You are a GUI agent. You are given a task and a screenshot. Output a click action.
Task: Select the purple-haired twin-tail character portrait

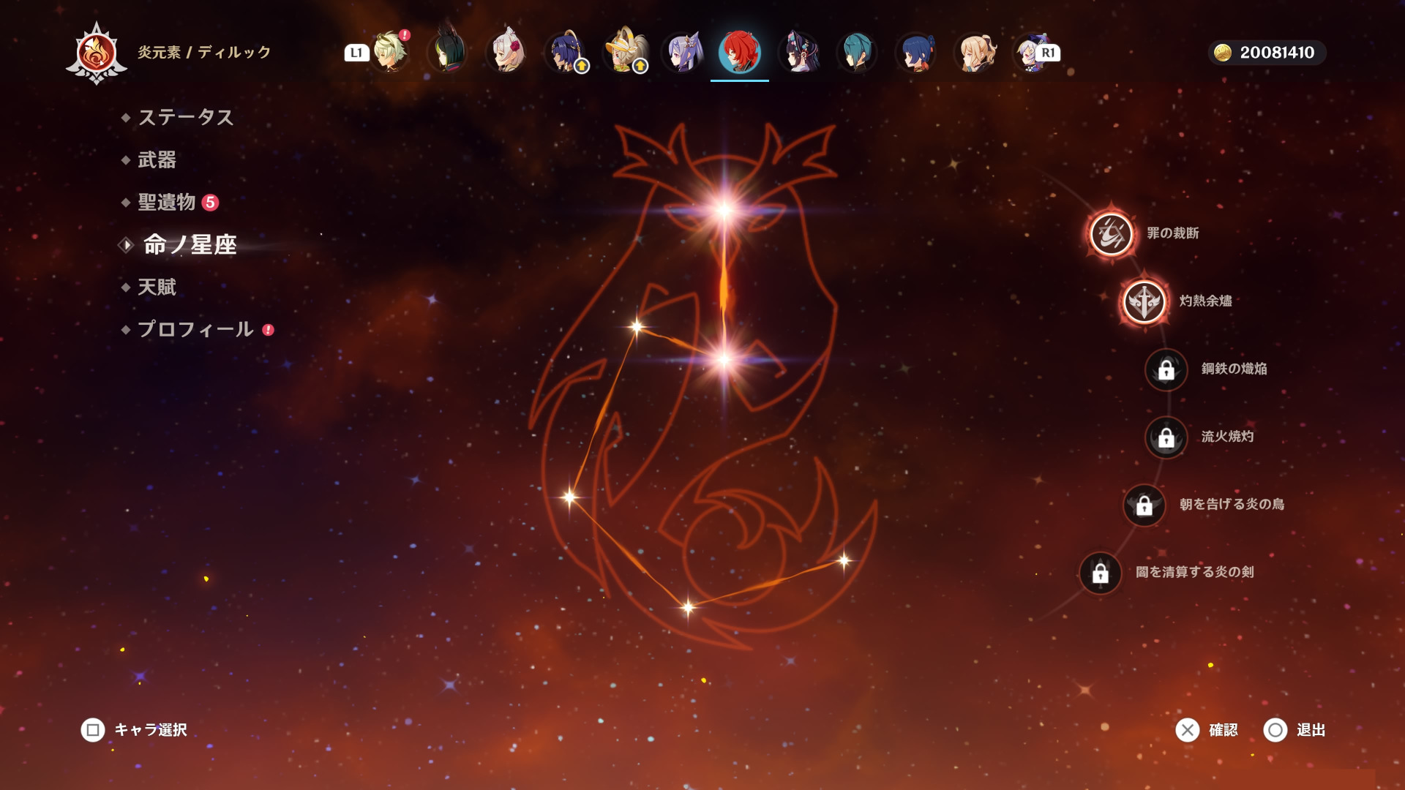682,53
